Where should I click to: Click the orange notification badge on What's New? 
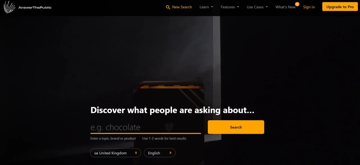click(297, 4)
